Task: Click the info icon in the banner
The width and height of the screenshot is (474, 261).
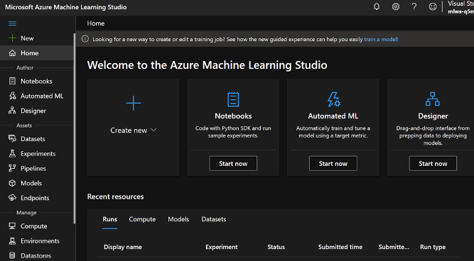Action: coord(85,39)
